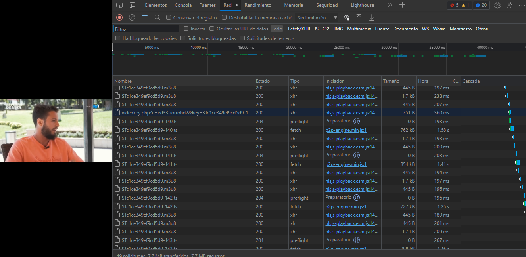526x257 pixels.
Task: Open the Rendimiento tab
Action: click(x=258, y=5)
